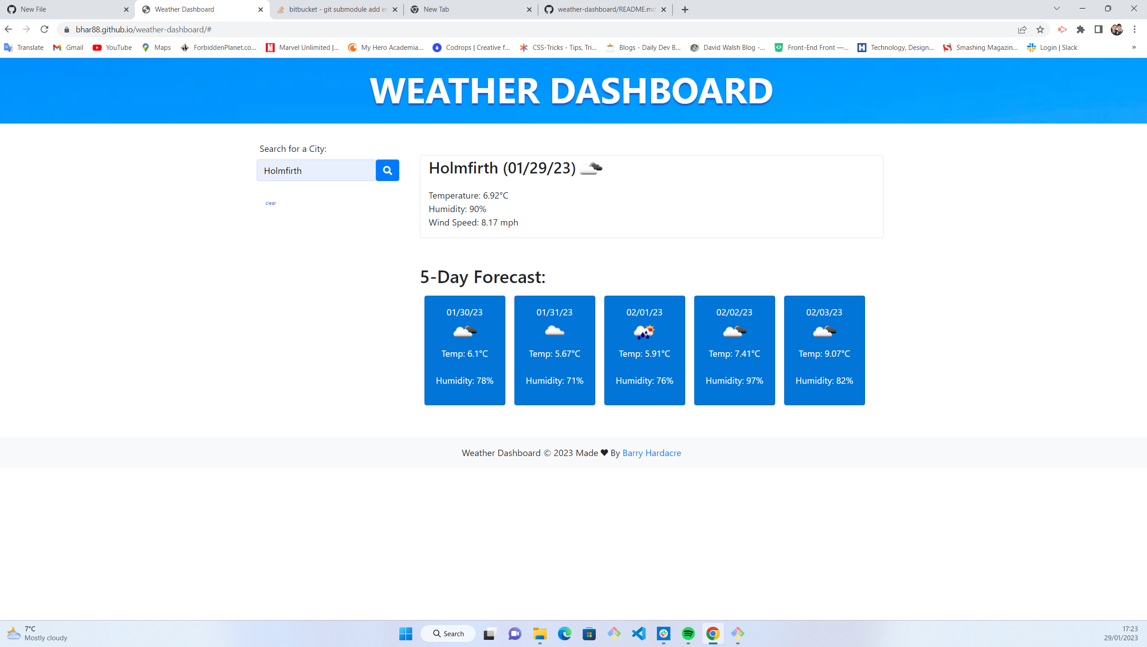Viewport: 1147px width, 647px height.
Task: Click the city search input field
Action: click(316, 170)
